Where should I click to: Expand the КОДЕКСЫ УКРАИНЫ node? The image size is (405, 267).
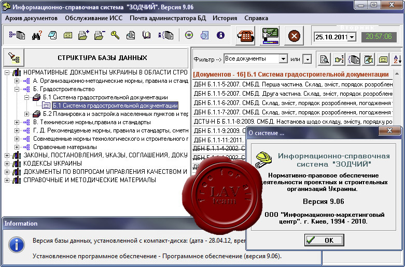click(7, 164)
